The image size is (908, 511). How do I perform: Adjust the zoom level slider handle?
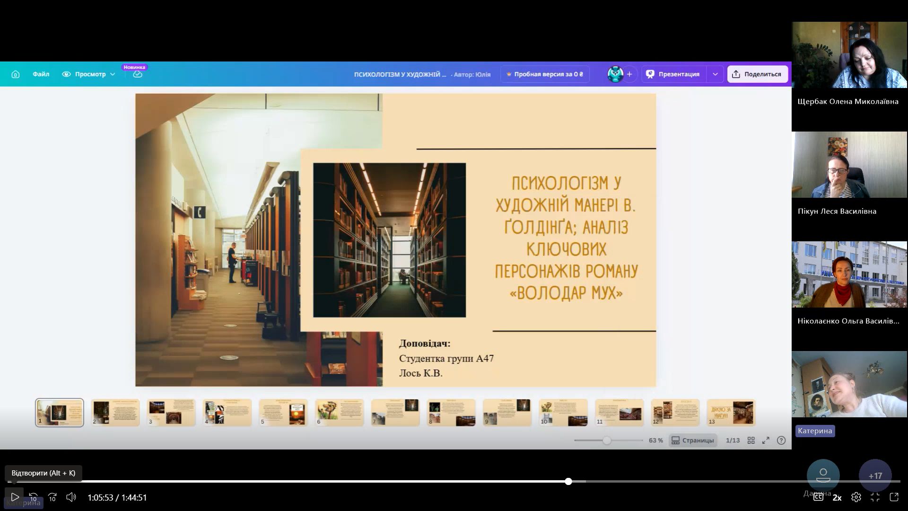[x=607, y=441]
